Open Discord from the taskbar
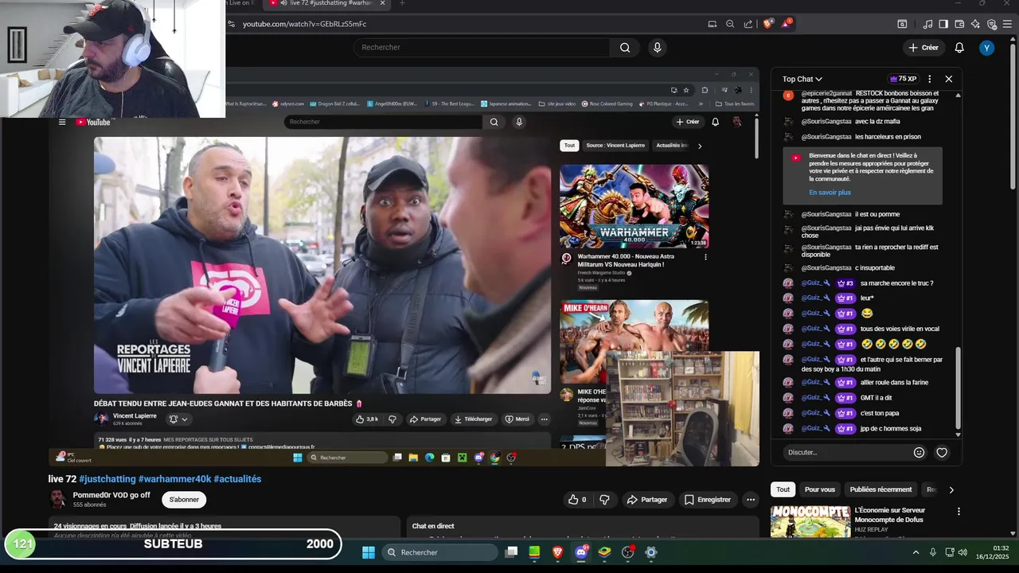The image size is (1019, 573). pos(581,552)
